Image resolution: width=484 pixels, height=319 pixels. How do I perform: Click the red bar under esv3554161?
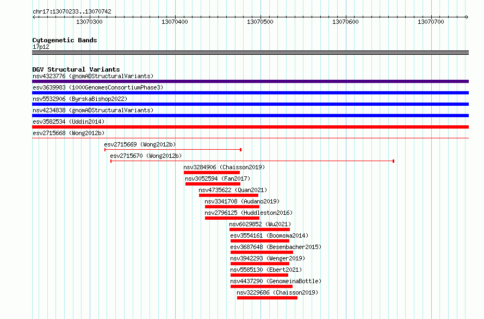pos(260,241)
